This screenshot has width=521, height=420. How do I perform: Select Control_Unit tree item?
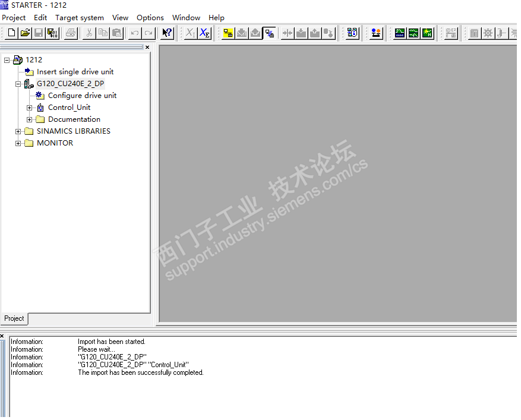(x=69, y=108)
